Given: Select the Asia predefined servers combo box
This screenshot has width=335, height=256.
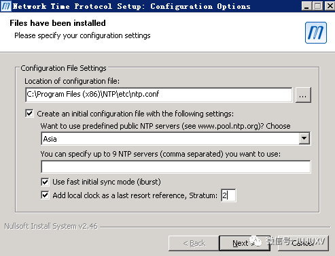Looking at the screenshot, I should [176, 138].
